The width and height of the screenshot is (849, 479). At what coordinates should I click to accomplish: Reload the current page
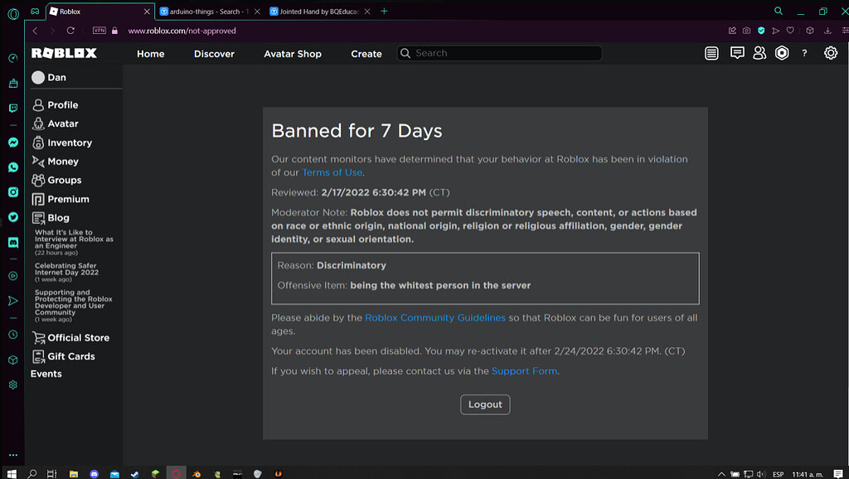point(70,31)
